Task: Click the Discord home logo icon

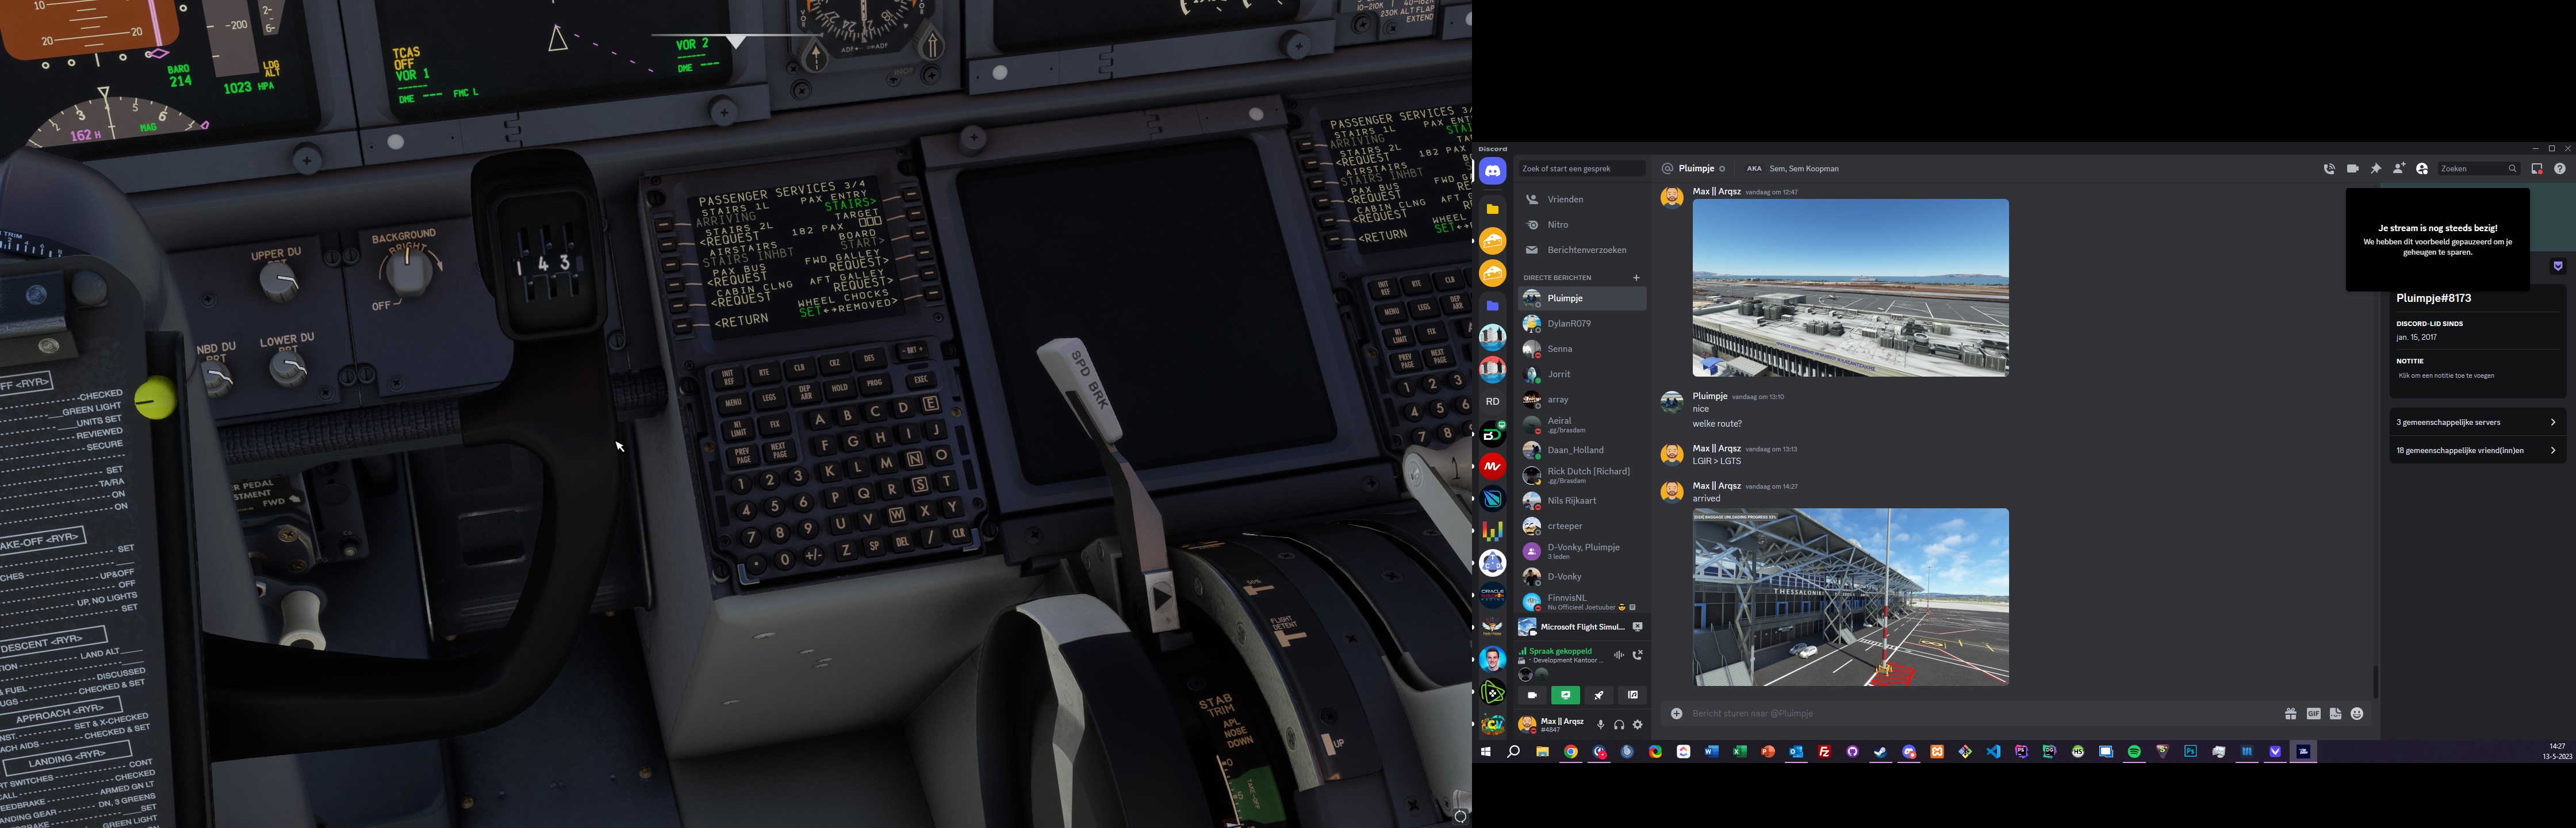Action: click(x=1492, y=171)
